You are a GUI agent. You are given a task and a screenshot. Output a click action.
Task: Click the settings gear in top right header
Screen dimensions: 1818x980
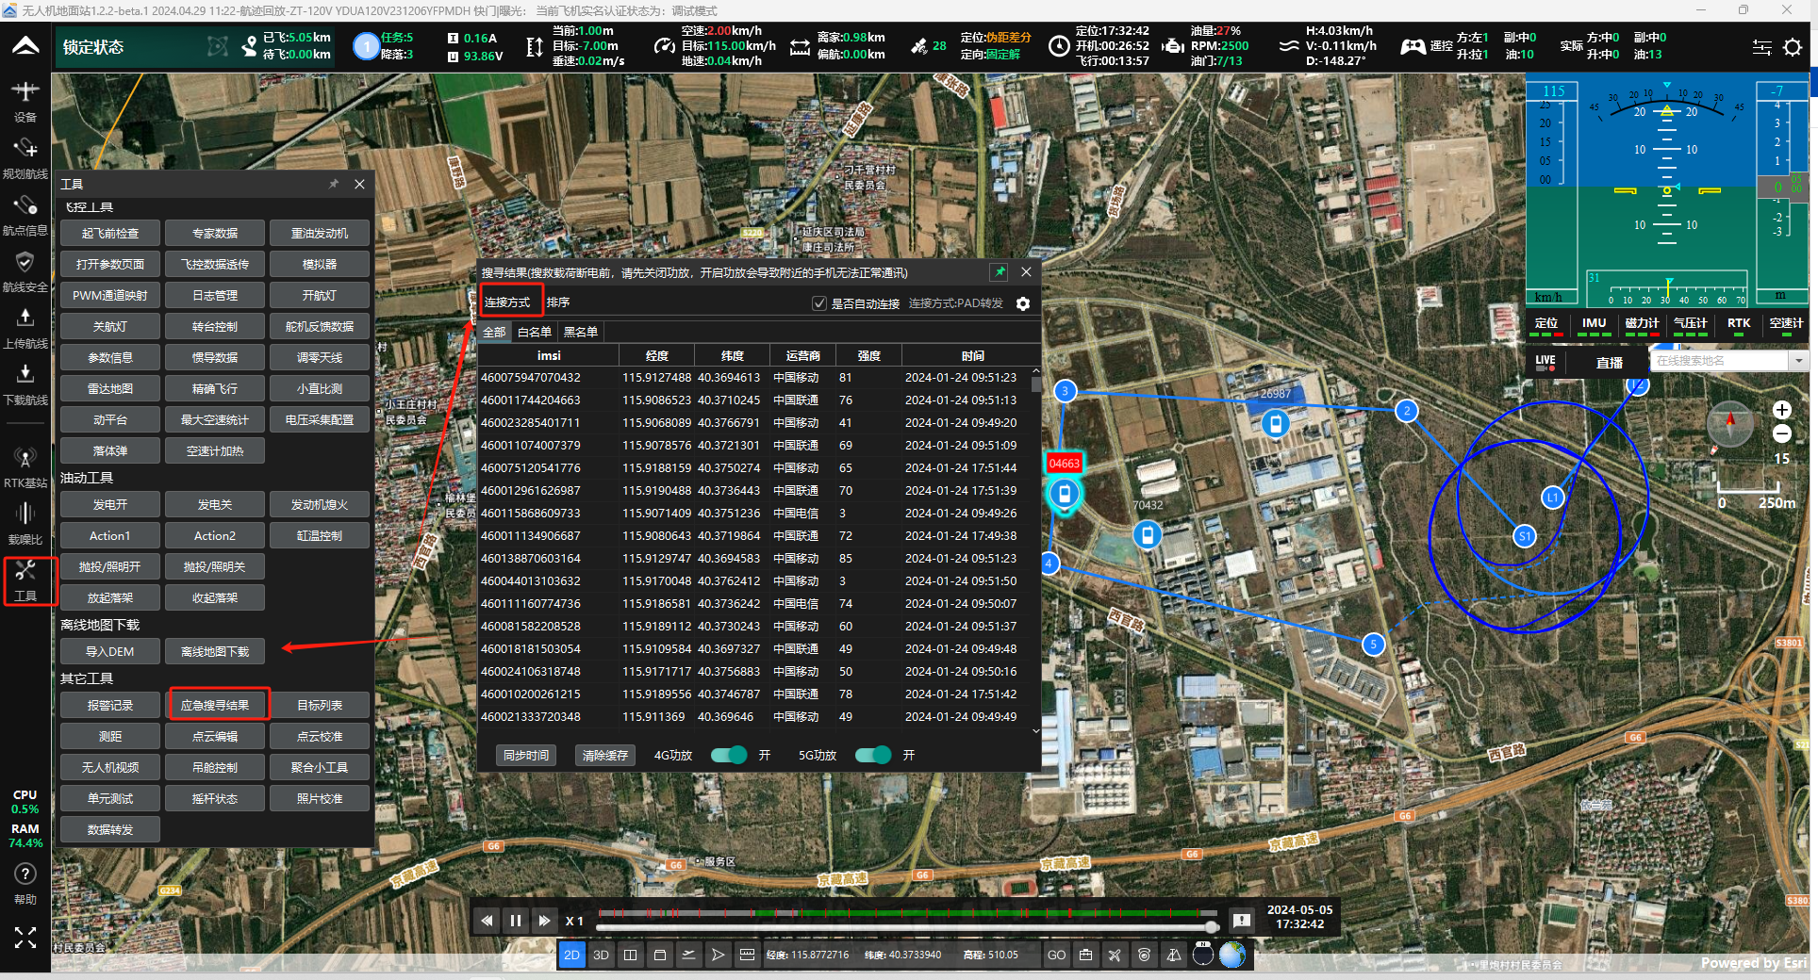(x=1793, y=47)
